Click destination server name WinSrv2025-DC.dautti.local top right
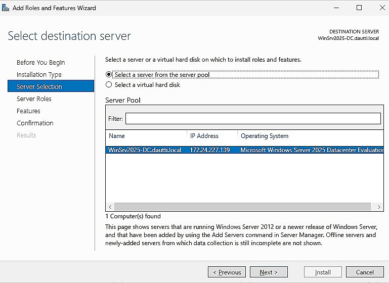The width and height of the screenshot is (389, 283). coord(349,38)
